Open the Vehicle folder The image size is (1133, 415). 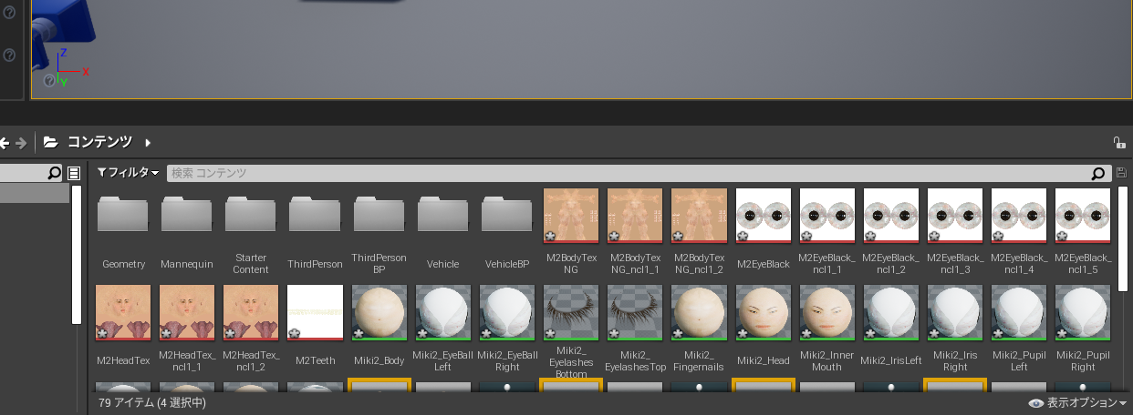tap(442, 216)
